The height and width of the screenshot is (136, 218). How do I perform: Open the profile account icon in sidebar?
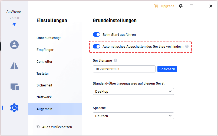point(14,44)
